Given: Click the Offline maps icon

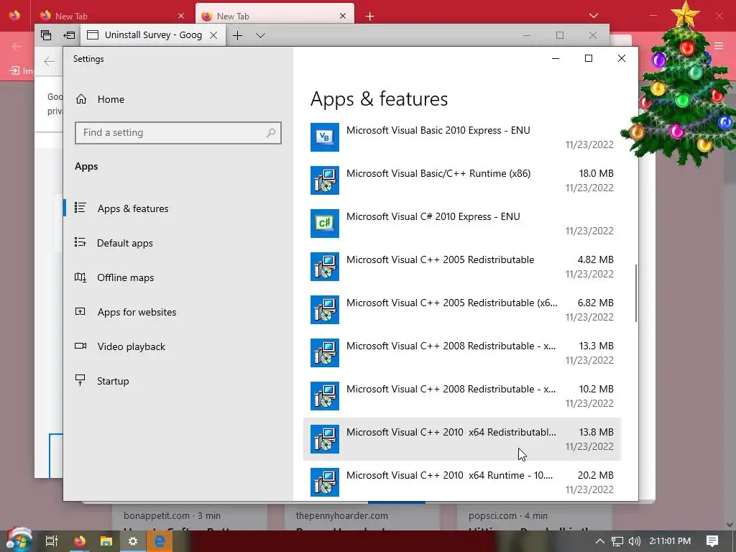Looking at the screenshot, I should coord(80,277).
